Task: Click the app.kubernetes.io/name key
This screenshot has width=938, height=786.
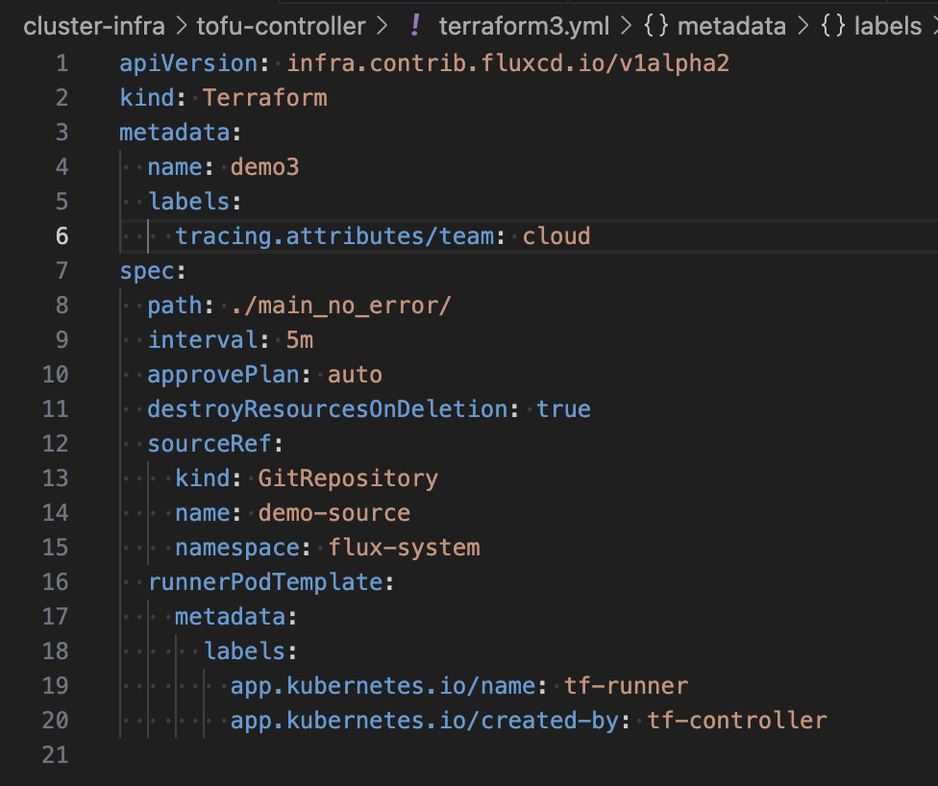Action: click(x=383, y=686)
